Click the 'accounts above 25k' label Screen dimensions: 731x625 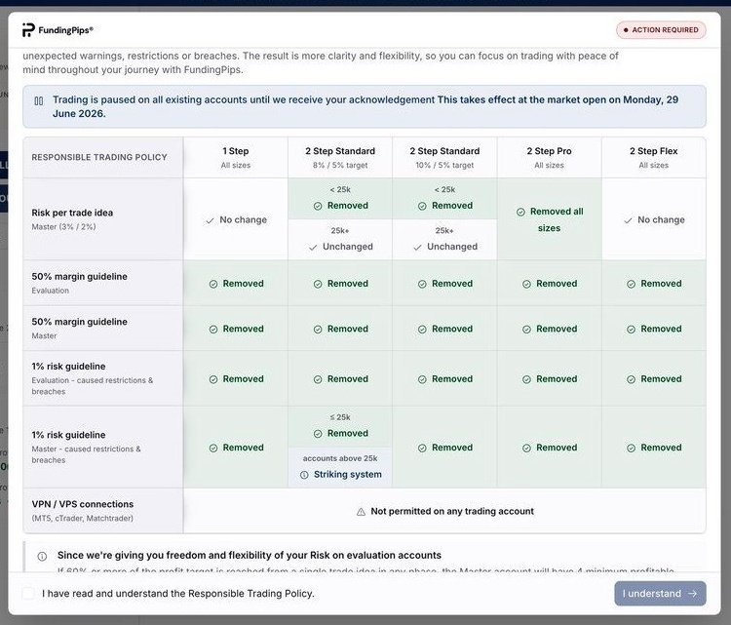pos(340,458)
